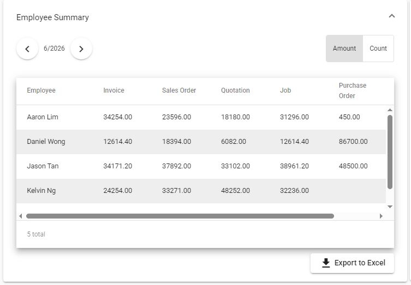
Task: Go to the next month
Action: [x=81, y=48]
